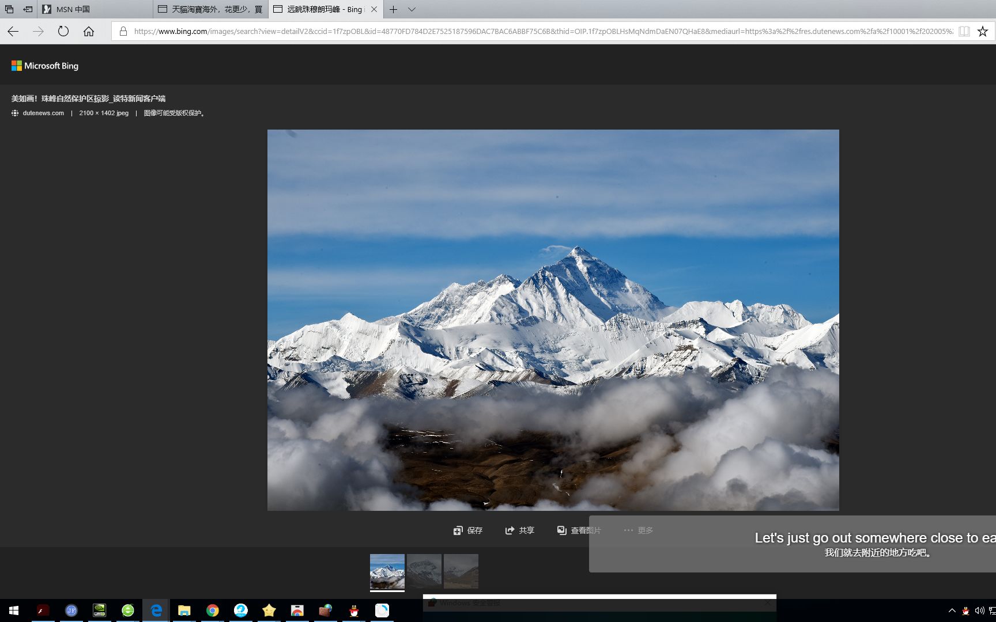Open the yellow star app in taskbar
996x622 pixels.
pos(269,610)
